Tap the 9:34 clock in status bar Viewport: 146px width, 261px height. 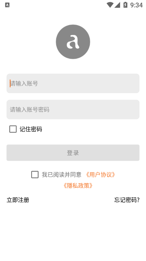tap(136, 5)
